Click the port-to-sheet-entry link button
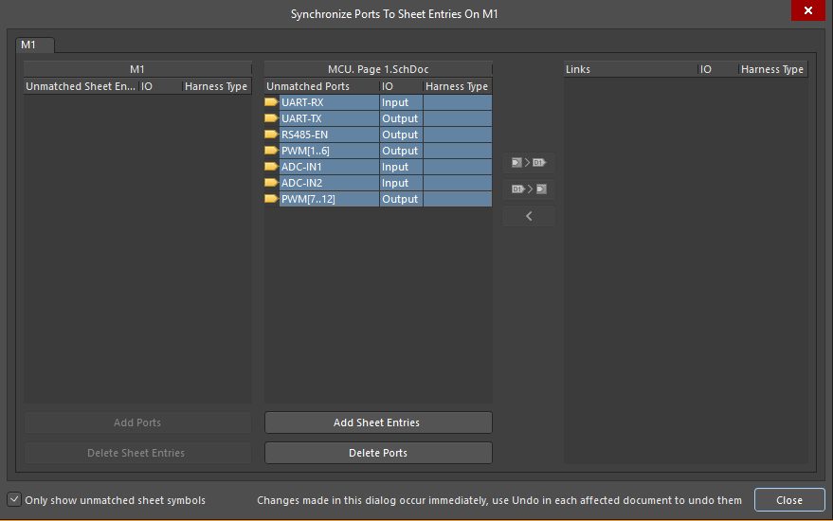 529,189
